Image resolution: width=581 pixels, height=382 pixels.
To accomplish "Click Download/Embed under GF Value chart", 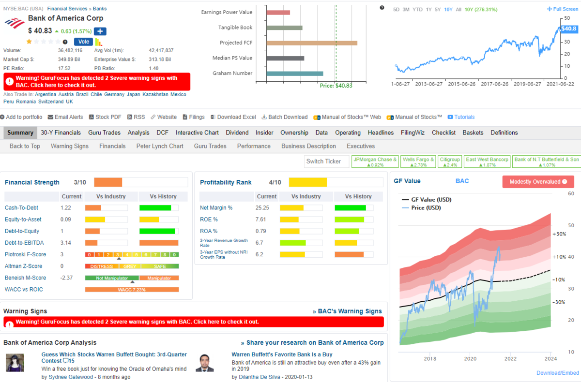I will click(558, 373).
